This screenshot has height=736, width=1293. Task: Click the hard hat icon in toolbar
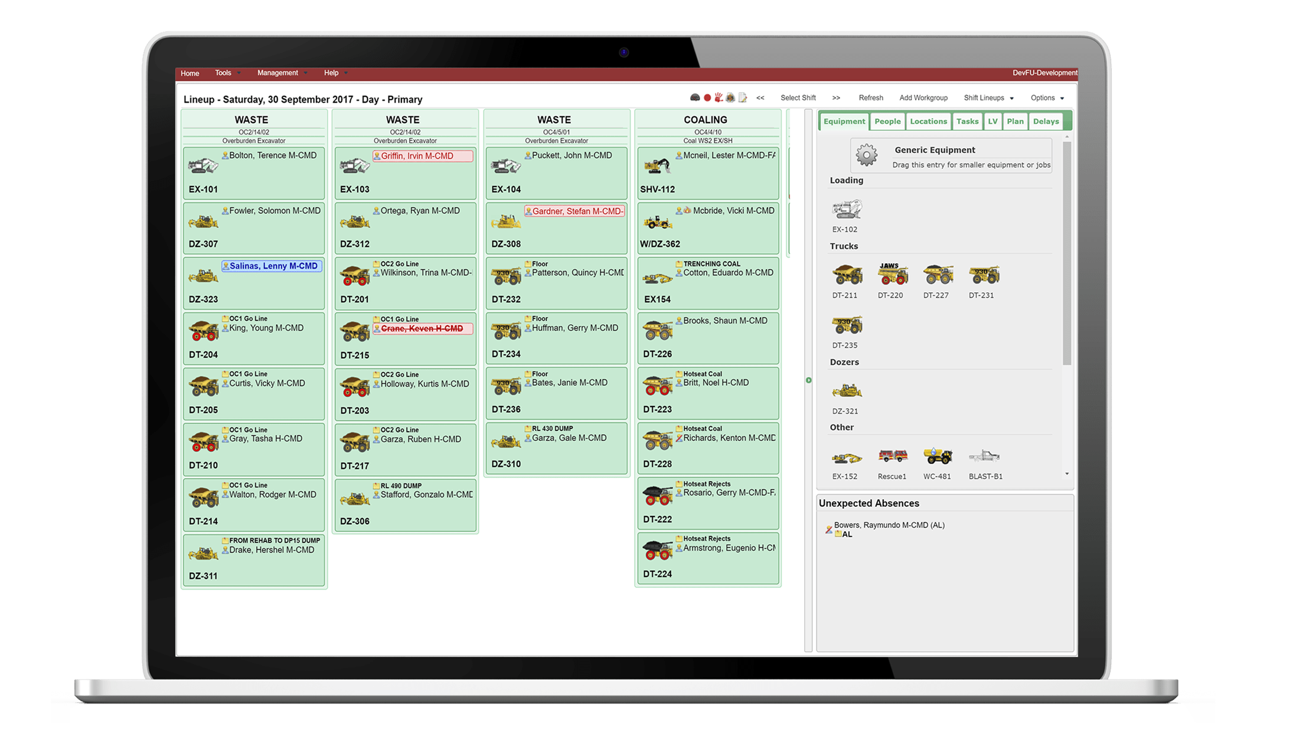[695, 98]
